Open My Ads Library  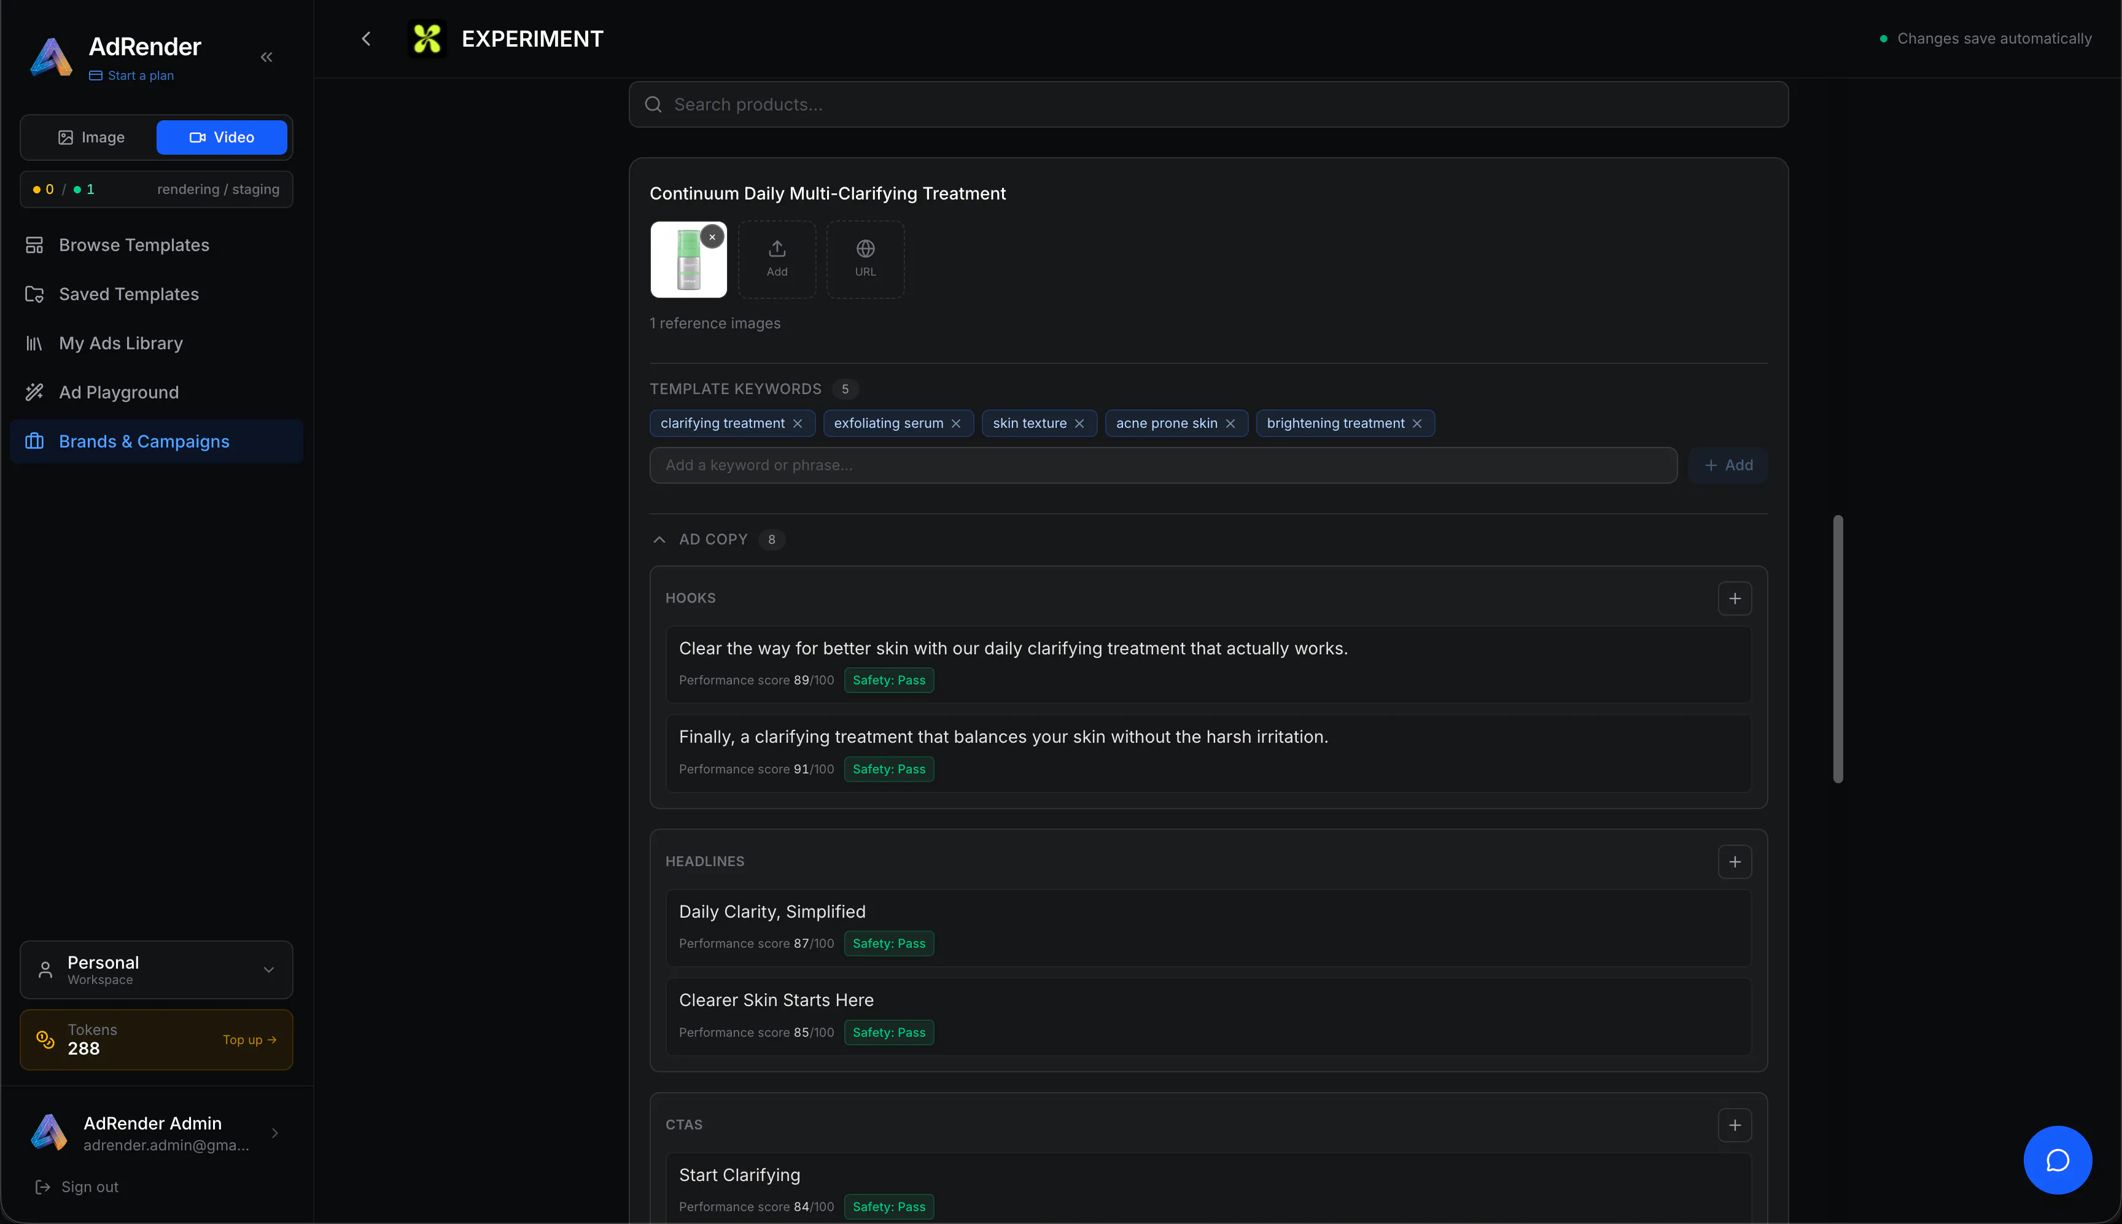157,343
